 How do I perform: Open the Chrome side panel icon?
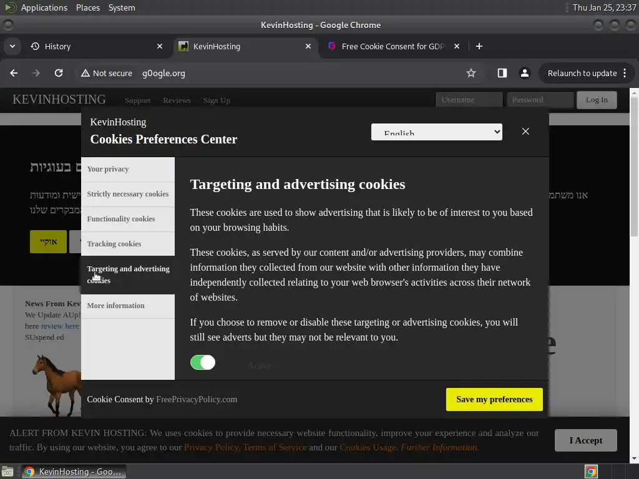(x=502, y=73)
